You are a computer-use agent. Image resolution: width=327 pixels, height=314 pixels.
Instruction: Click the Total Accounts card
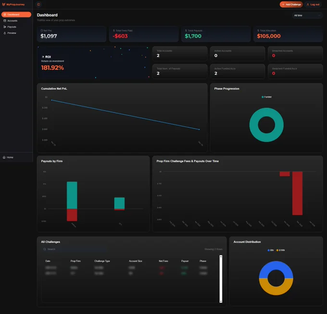180,53
